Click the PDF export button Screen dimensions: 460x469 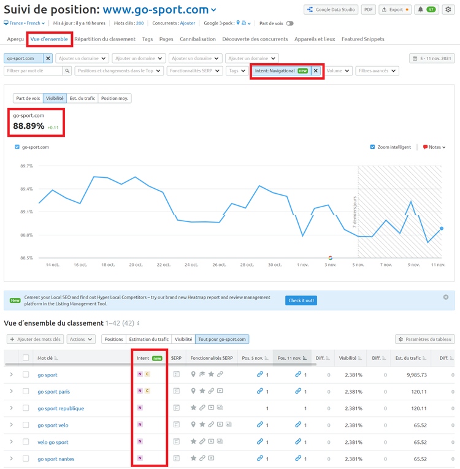click(x=369, y=10)
